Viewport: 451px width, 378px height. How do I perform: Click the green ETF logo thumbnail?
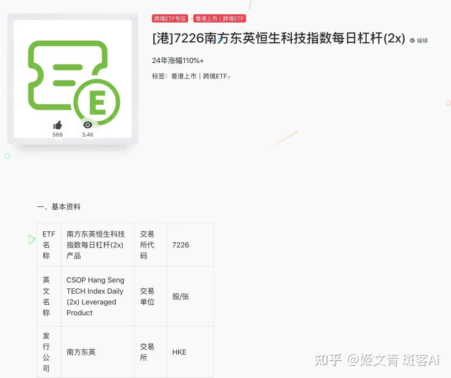[x=73, y=79]
